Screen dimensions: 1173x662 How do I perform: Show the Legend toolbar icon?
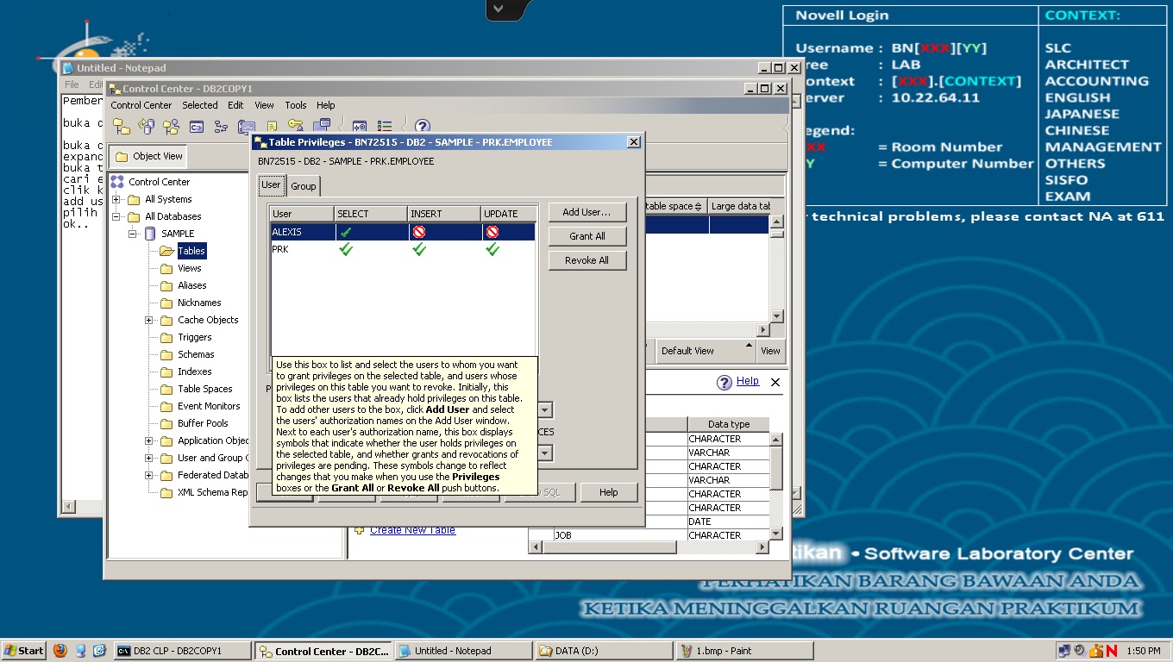click(x=385, y=127)
